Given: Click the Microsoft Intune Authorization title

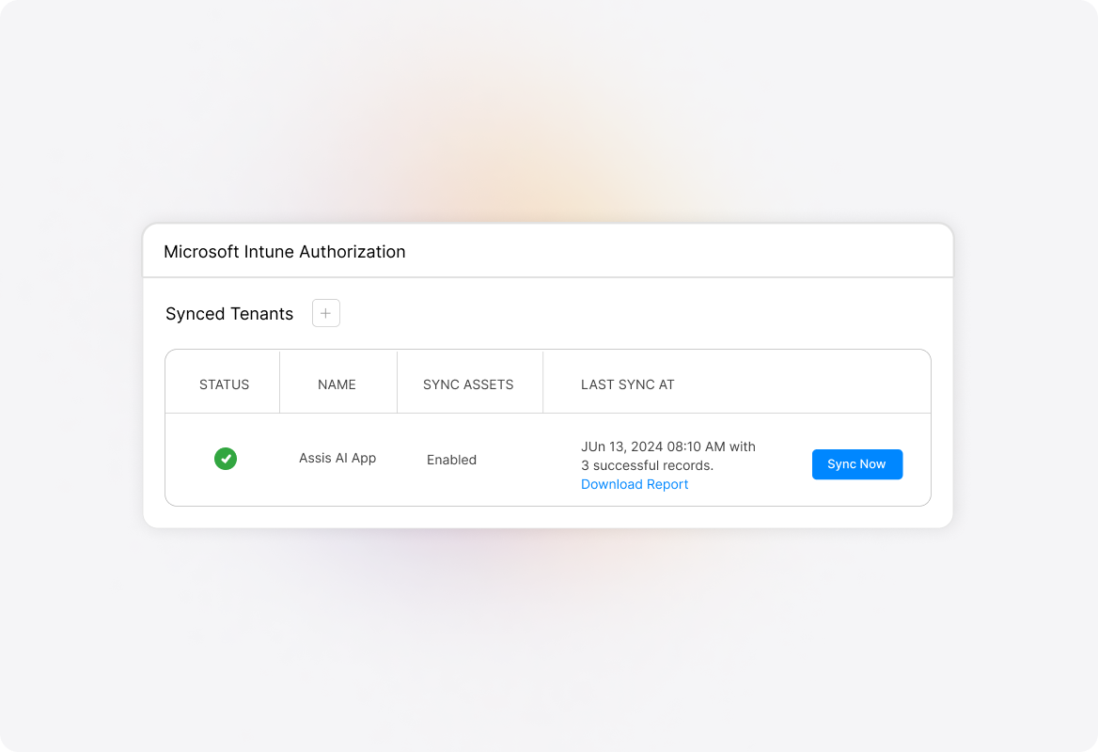Looking at the screenshot, I should click(285, 252).
